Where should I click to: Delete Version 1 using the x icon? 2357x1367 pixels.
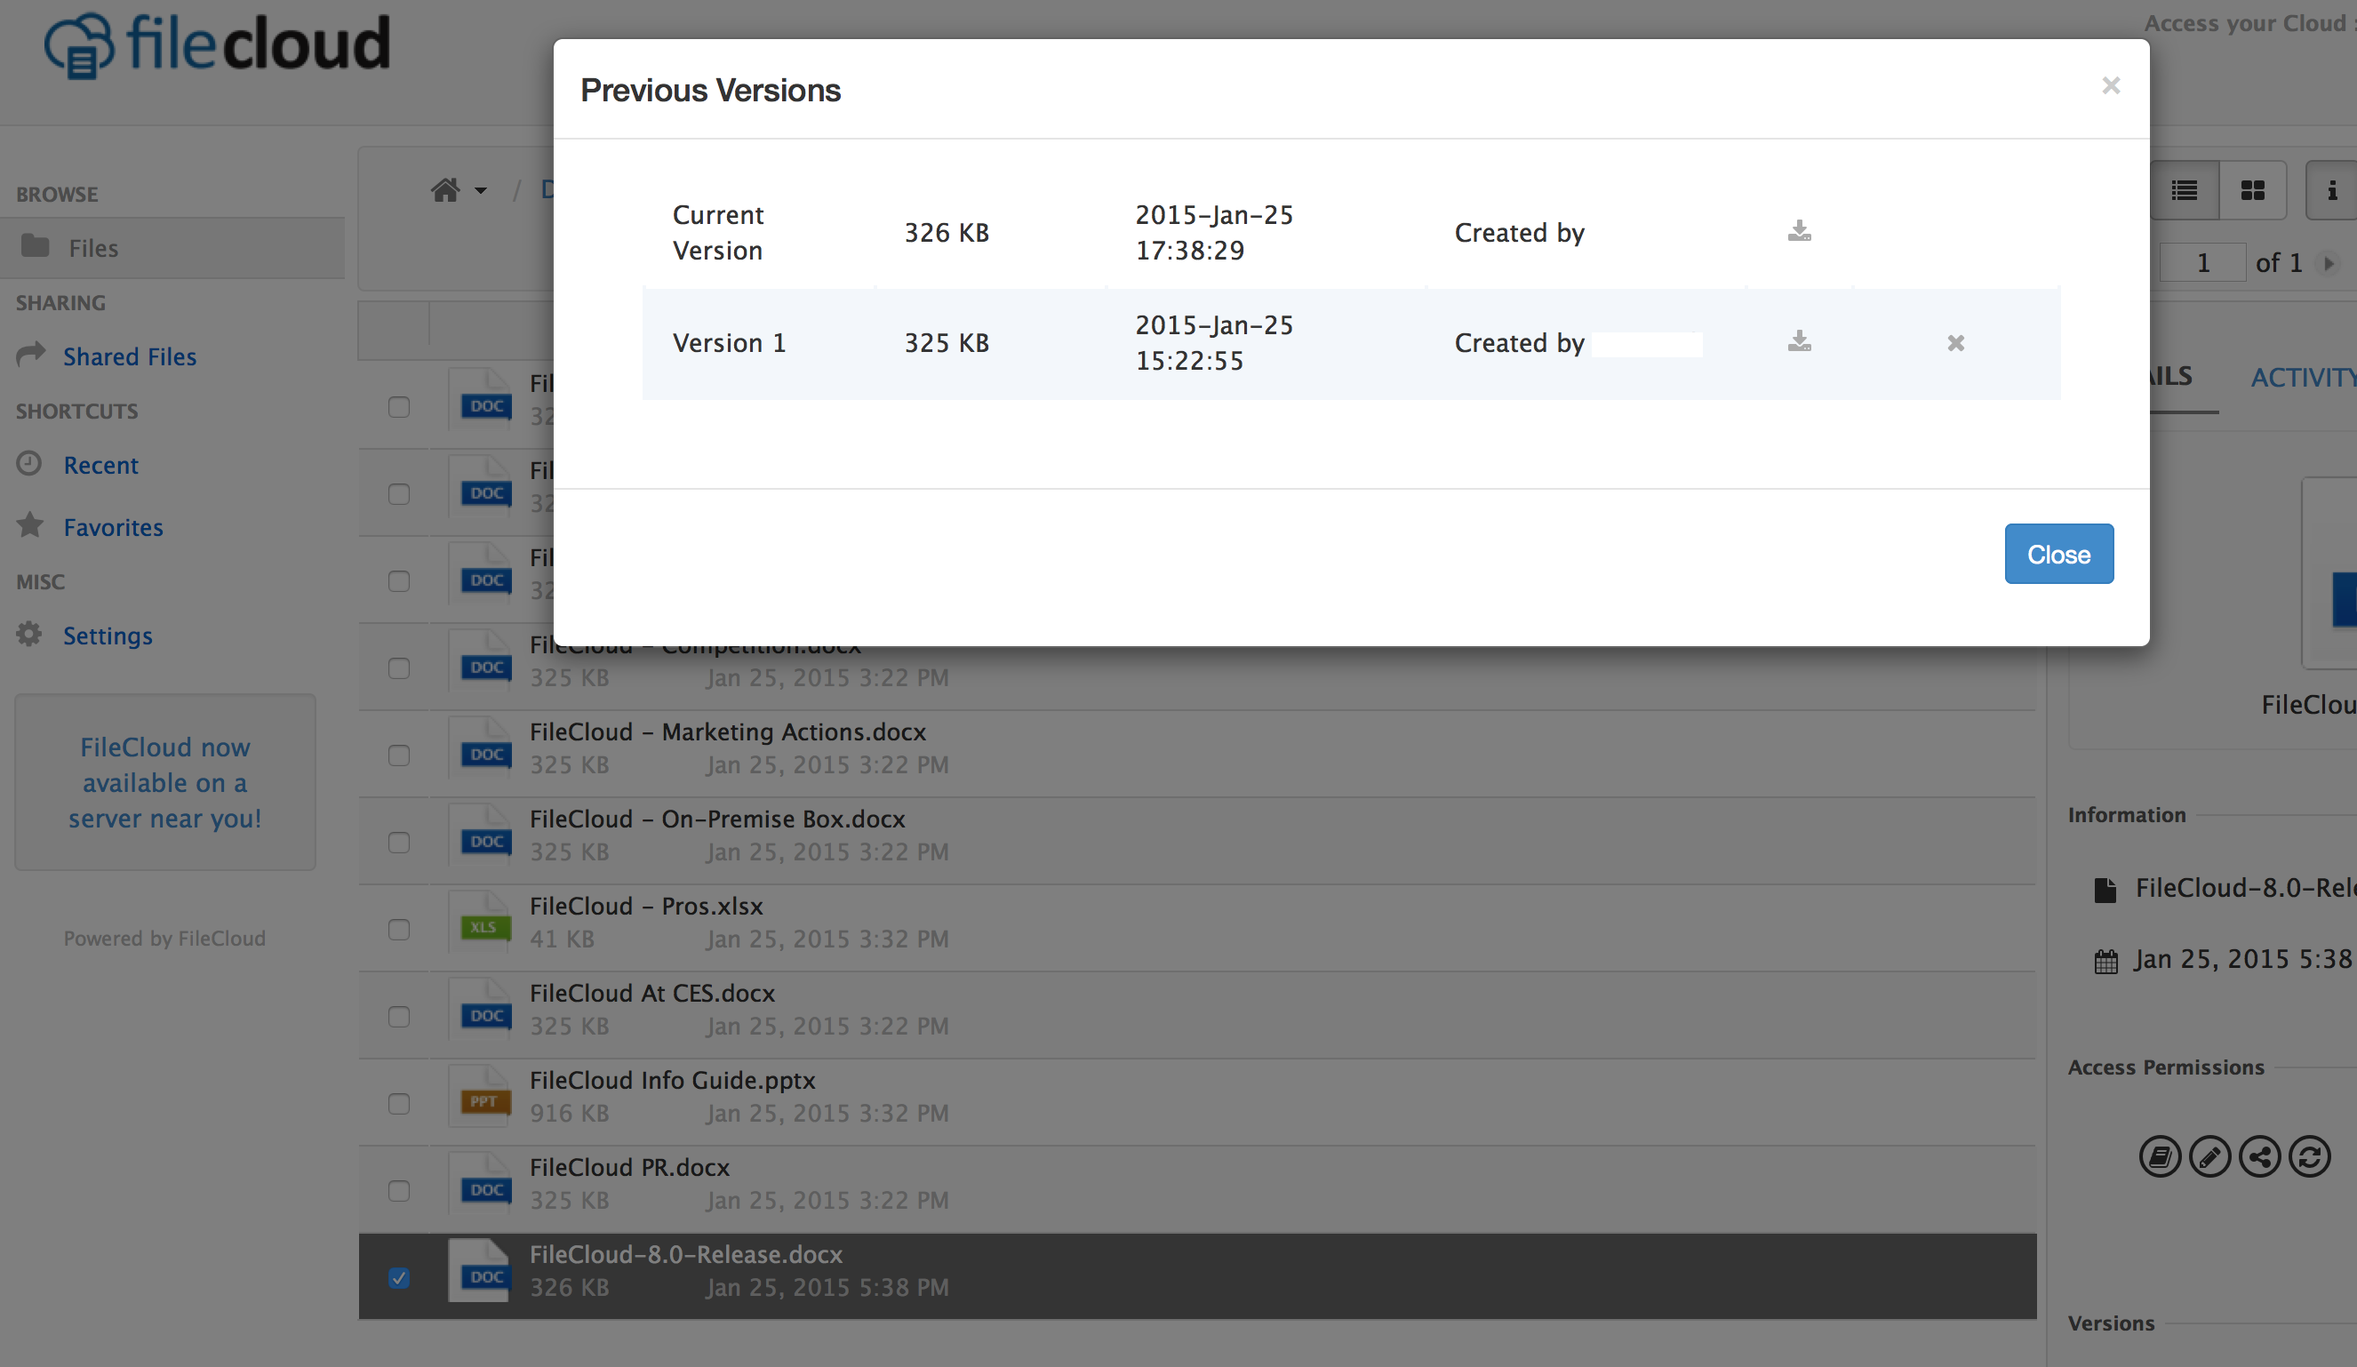(x=1956, y=343)
